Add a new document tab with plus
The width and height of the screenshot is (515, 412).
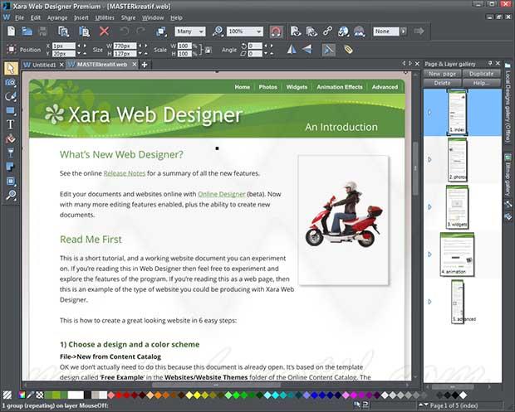point(145,65)
